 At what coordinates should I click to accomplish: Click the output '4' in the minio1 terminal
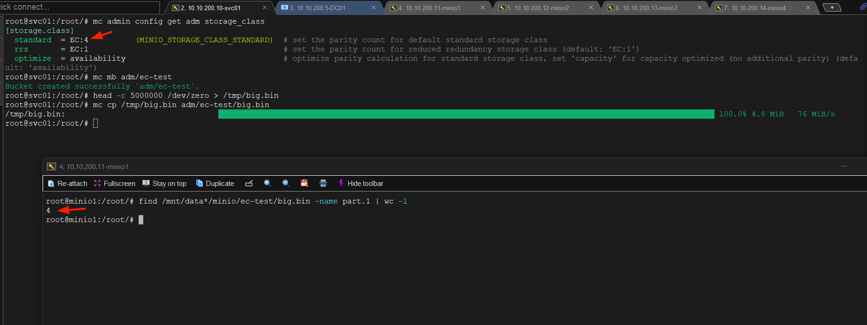tap(48, 210)
